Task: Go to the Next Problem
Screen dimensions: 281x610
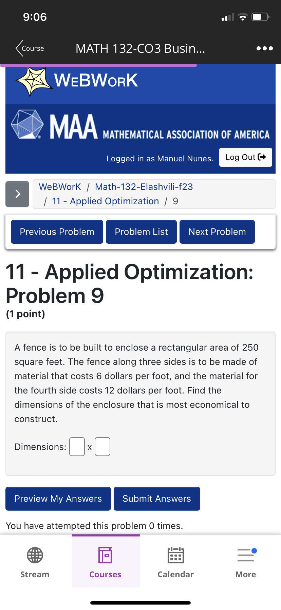Action: pos(217,232)
